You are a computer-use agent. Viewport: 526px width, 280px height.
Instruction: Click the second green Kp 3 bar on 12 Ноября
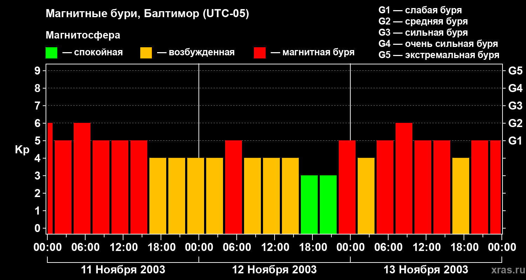328,204
